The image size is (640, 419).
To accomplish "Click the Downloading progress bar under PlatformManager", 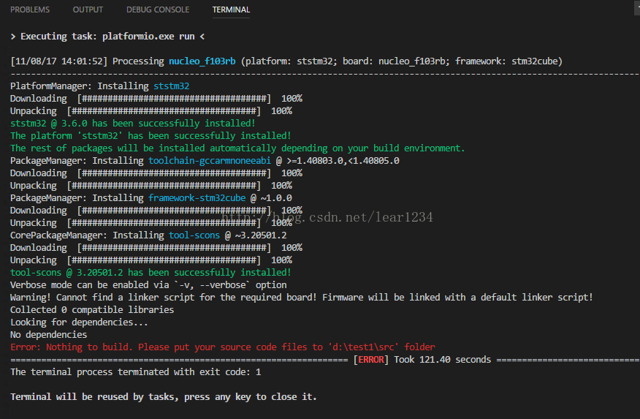I will tap(174, 99).
